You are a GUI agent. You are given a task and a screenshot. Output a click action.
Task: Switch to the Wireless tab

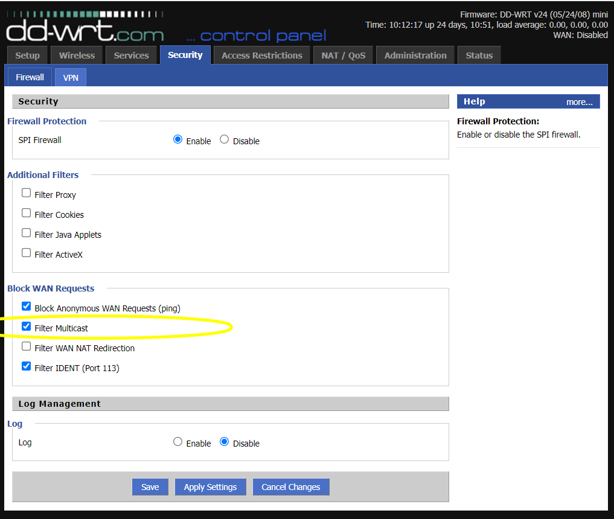[77, 56]
